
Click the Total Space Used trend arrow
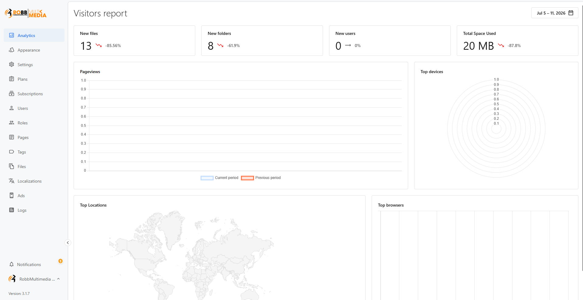[501, 46]
